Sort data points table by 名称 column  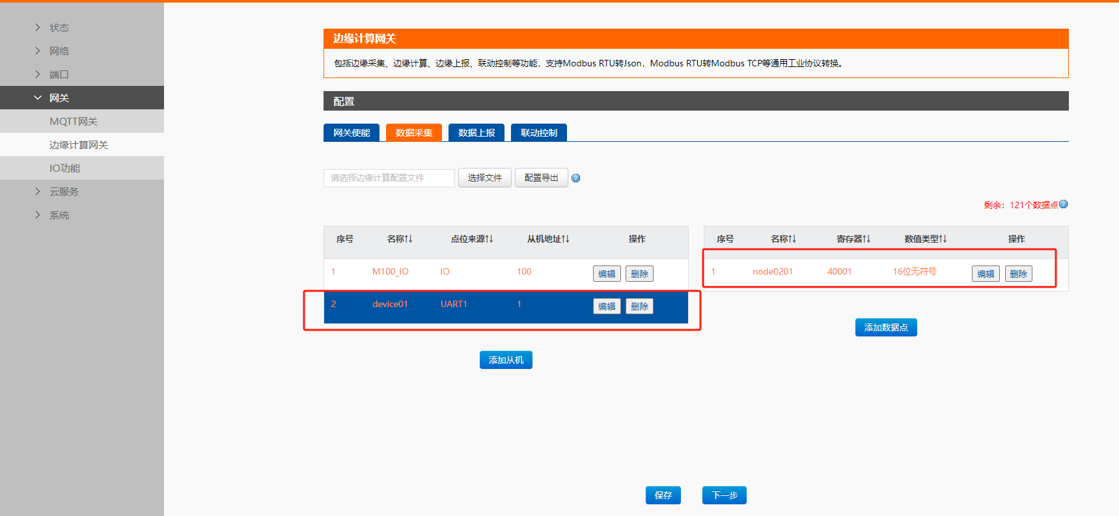point(783,239)
